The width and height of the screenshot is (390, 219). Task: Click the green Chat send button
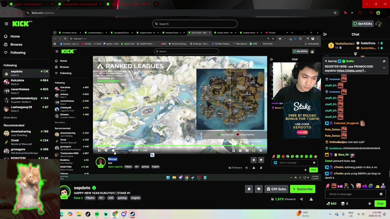pyautogui.click(x=380, y=203)
